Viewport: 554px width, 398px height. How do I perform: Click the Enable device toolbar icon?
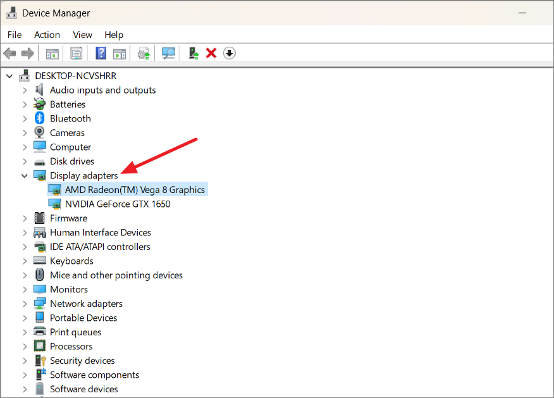194,53
